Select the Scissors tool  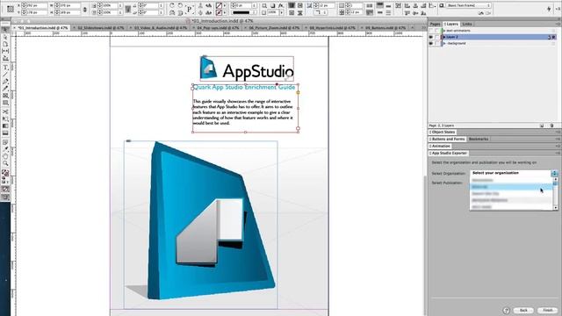tap(5, 111)
